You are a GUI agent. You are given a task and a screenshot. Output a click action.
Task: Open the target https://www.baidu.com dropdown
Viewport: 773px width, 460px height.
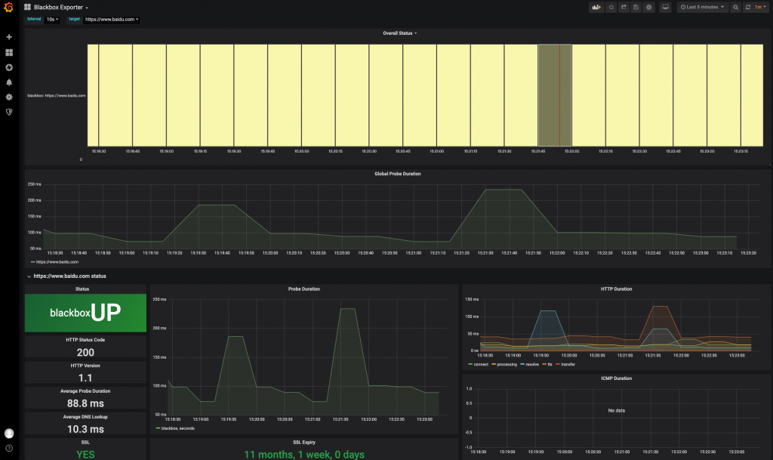pyautogui.click(x=111, y=20)
